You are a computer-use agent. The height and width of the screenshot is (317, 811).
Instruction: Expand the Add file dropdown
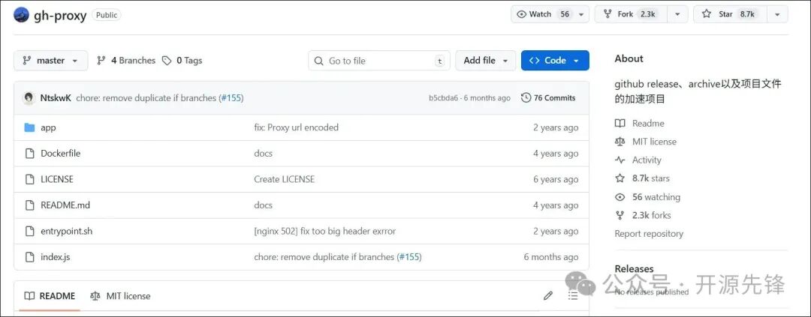click(x=486, y=61)
